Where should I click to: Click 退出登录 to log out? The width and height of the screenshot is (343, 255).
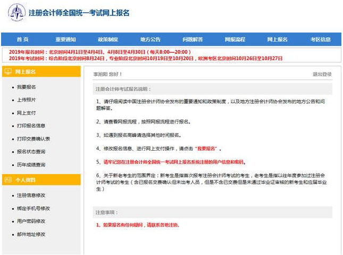pyautogui.click(x=322, y=75)
